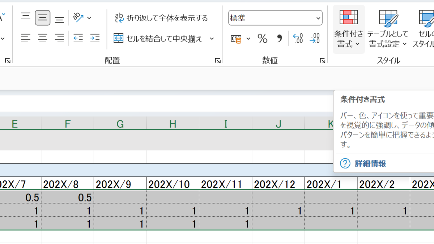
Task: Apply percent style format
Action: point(262,38)
